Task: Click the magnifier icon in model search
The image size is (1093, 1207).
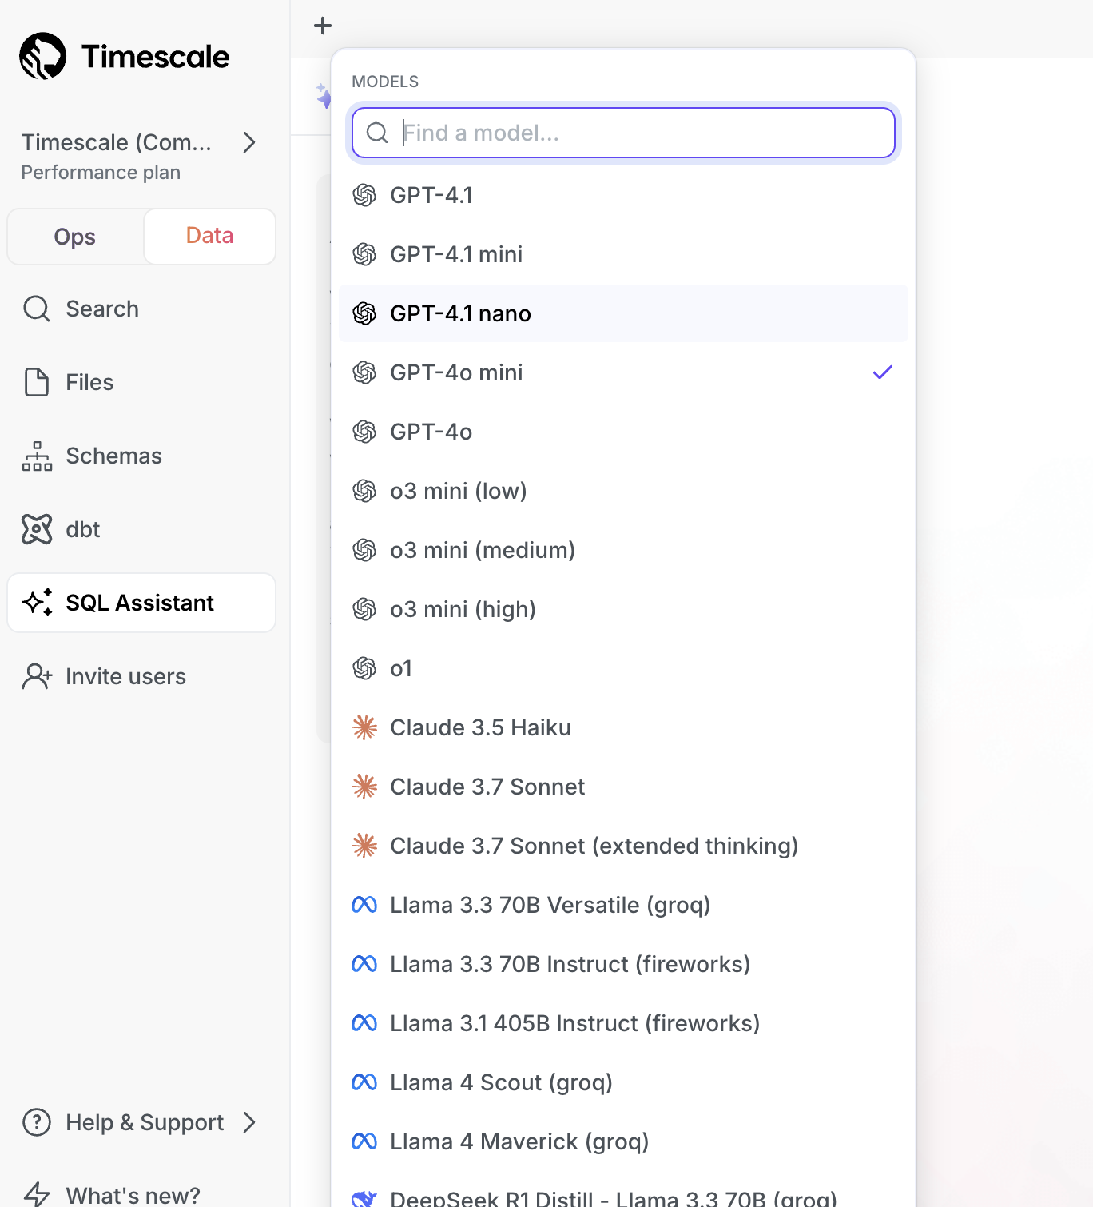Action: point(377,133)
